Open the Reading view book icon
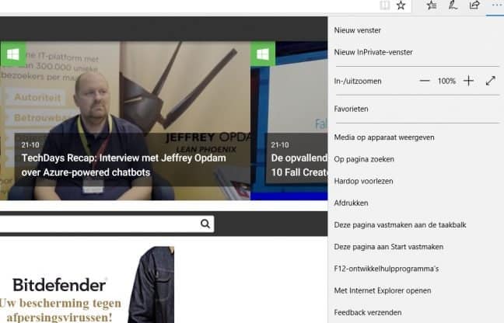Viewport: 504px width, 323px height. point(385,5)
